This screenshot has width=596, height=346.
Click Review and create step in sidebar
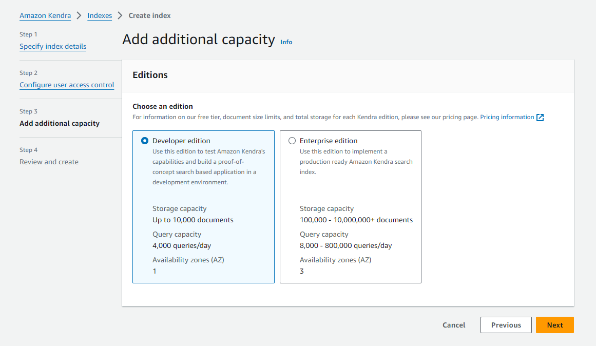[x=49, y=162]
